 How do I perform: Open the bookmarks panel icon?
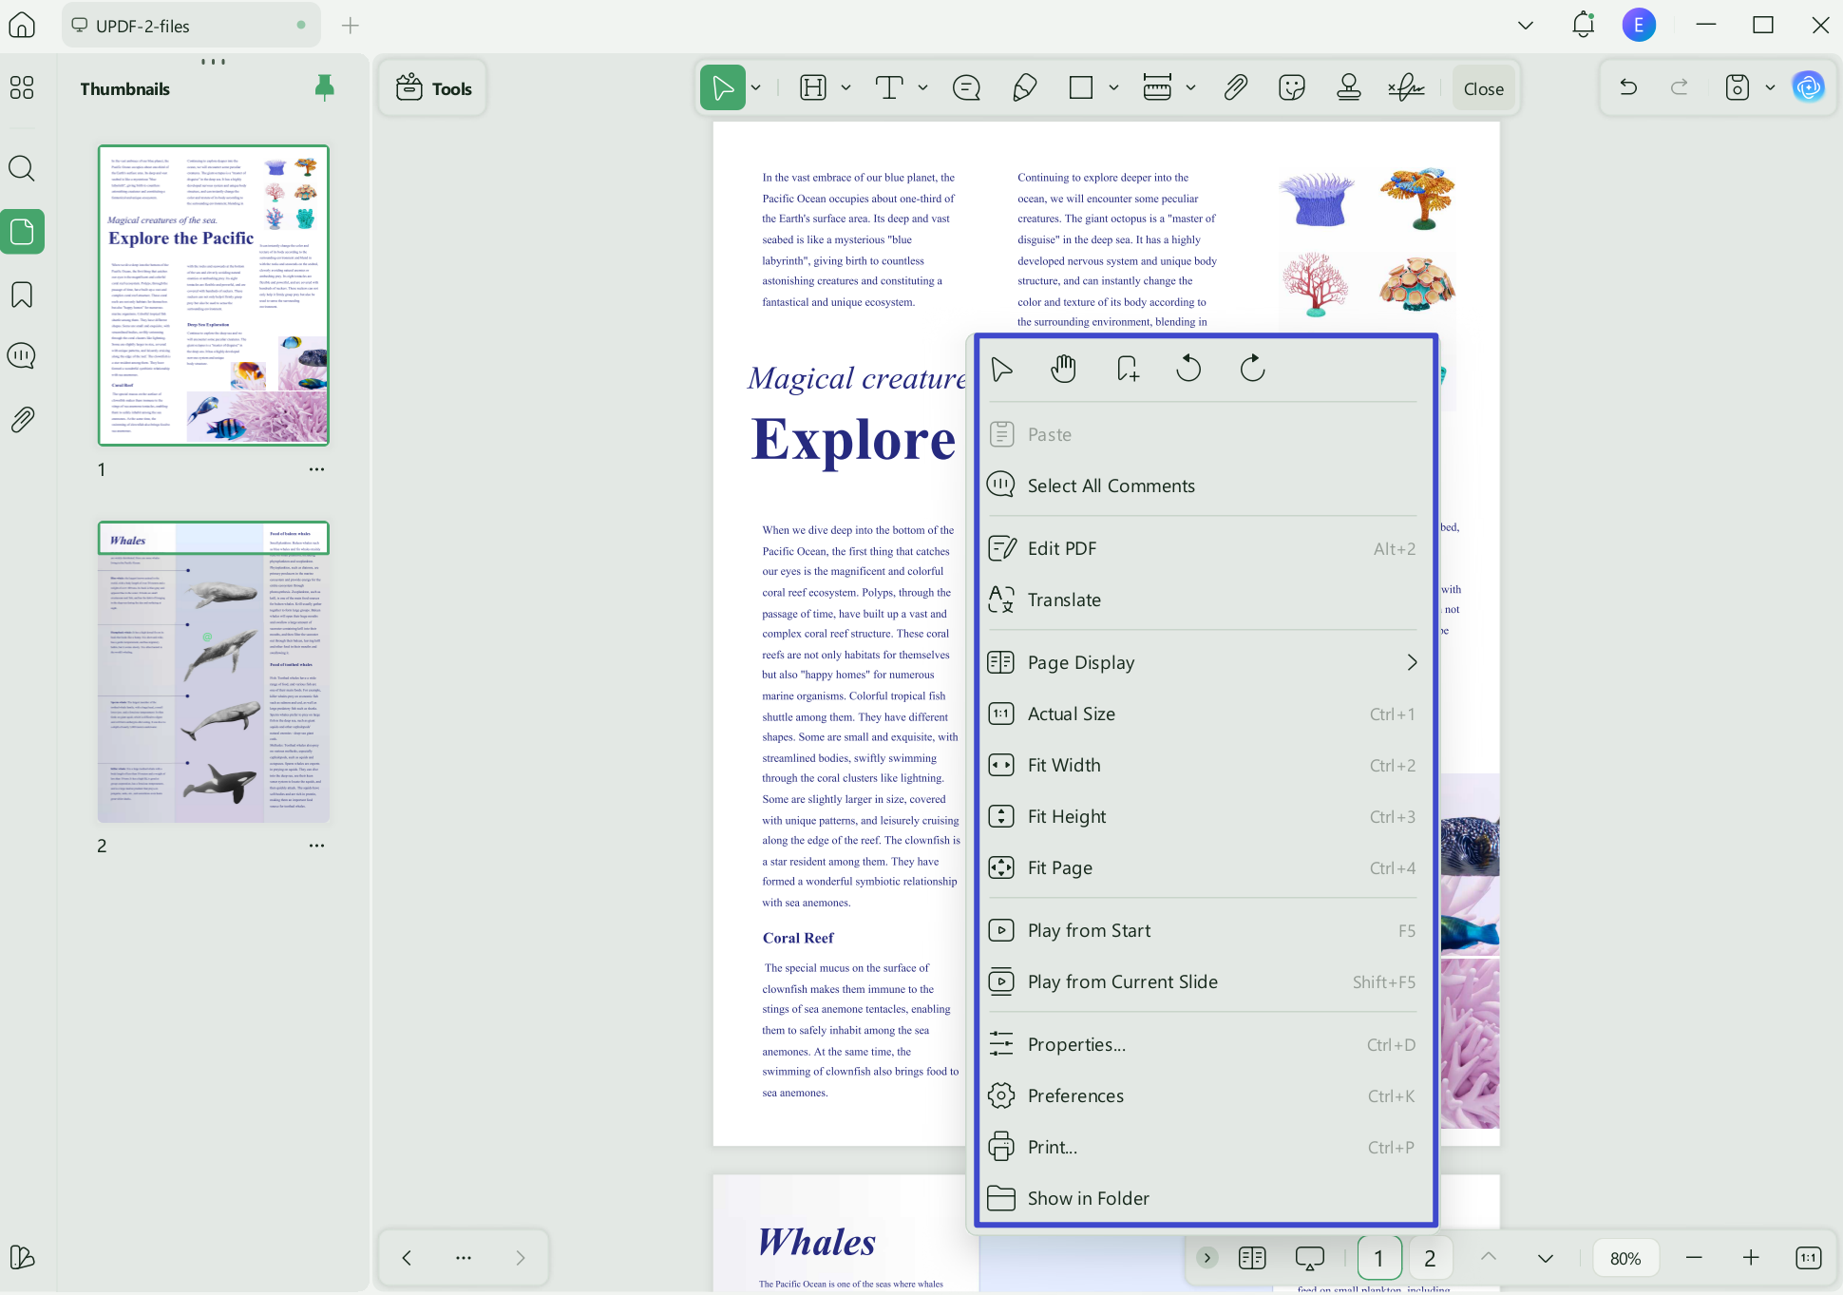coord(22,295)
